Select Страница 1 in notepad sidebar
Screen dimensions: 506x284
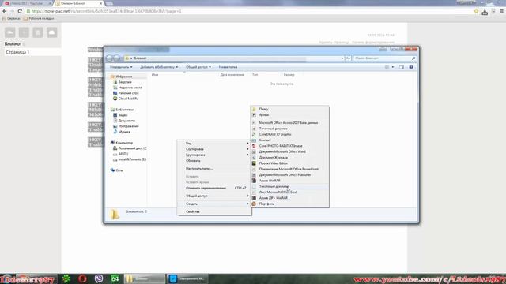[x=32, y=52]
